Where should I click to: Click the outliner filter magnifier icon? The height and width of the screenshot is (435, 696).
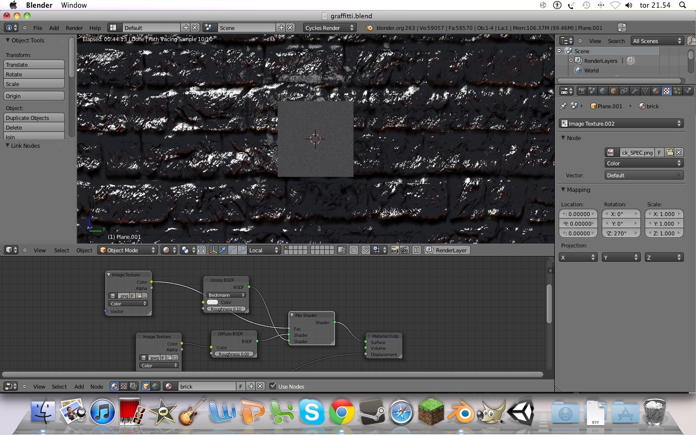click(691, 41)
